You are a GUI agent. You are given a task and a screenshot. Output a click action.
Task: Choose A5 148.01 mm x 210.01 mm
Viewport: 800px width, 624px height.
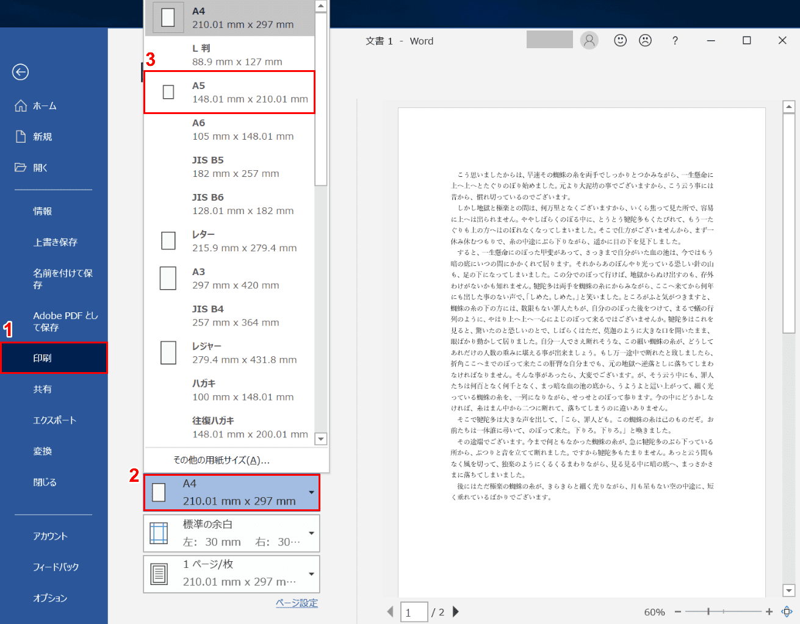pyautogui.click(x=229, y=92)
